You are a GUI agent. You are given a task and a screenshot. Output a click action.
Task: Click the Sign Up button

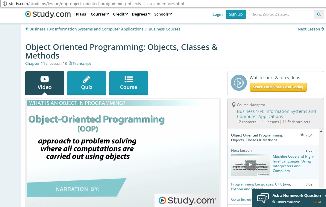point(236,14)
